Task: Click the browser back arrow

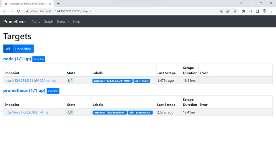Action: coord(5,11)
